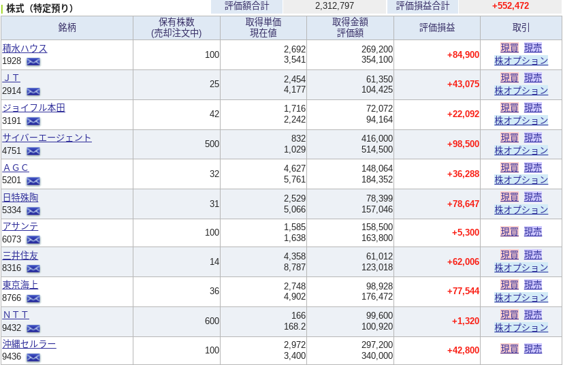The height and width of the screenshot is (365, 563).
Task: Open 株オプション for 日特殊陶
Action: tap(521, 210)
